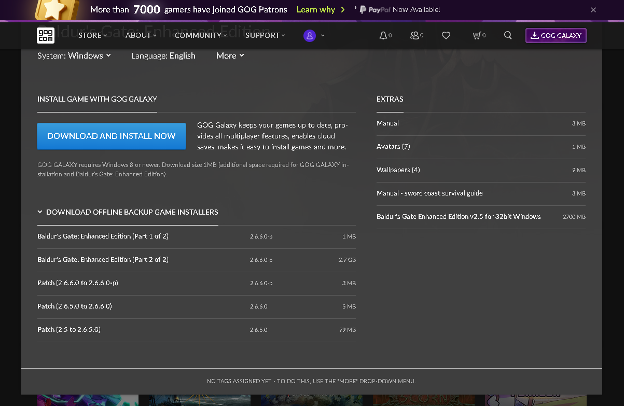Viewport: 624px width, 406px height.
Task: Open the friends icon
Action: click(414, 35)
